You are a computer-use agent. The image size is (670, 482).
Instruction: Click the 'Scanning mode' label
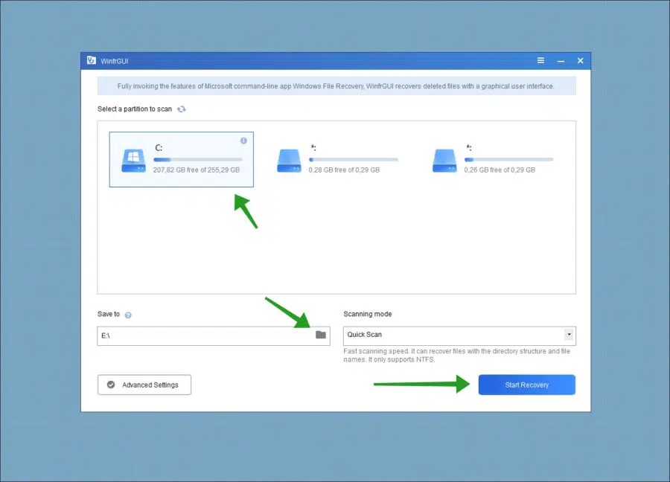(368, 314)
